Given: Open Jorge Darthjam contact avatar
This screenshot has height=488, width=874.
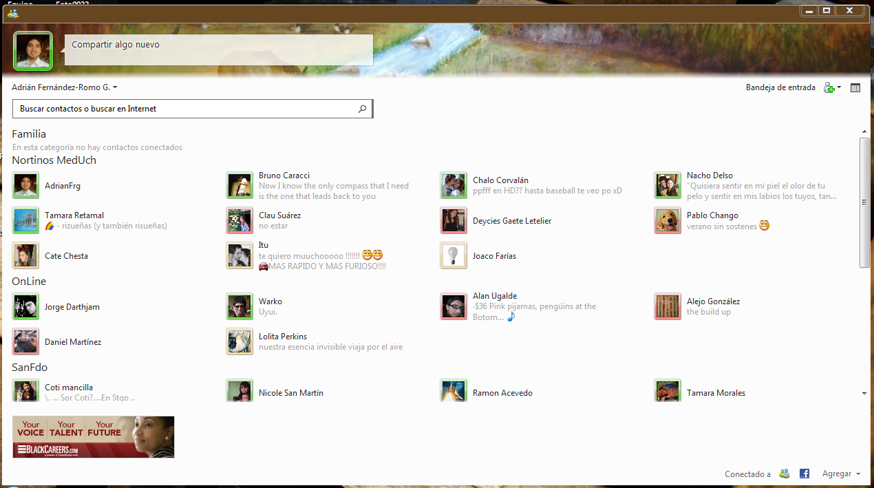Looking at the screenshot, I should pos(25,307).
